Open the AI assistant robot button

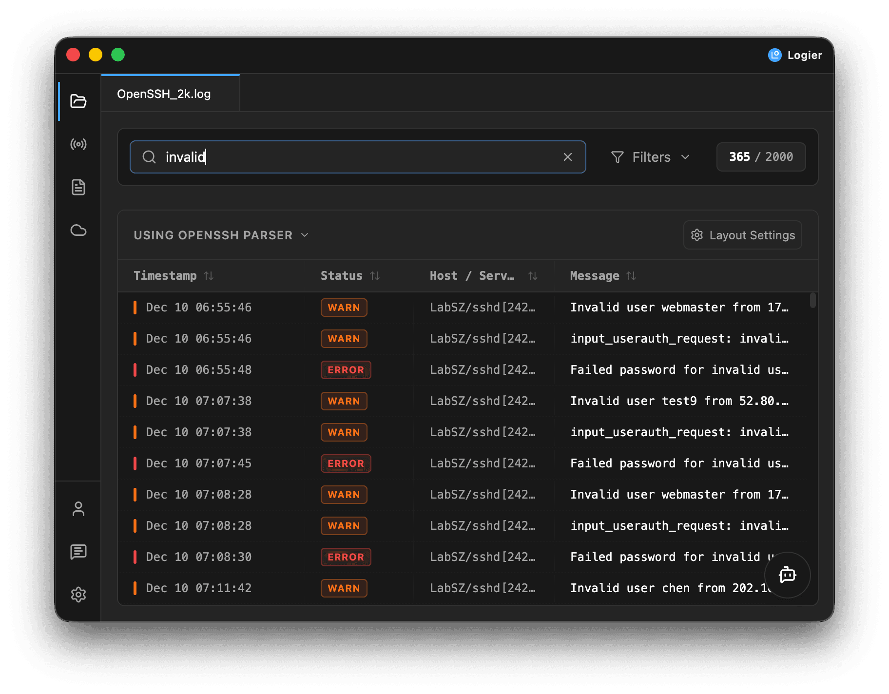click(x=788, y=575)
